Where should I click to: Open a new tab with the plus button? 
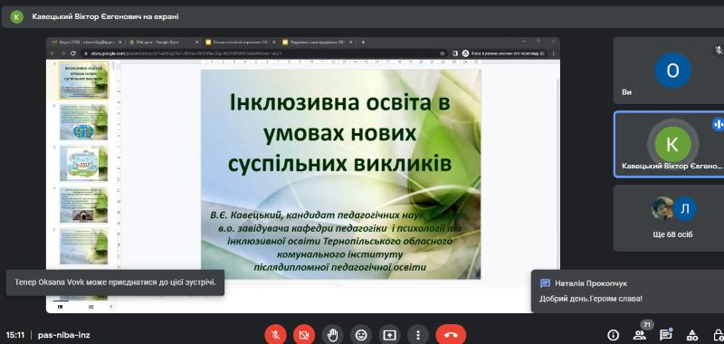tap(363, 42)
